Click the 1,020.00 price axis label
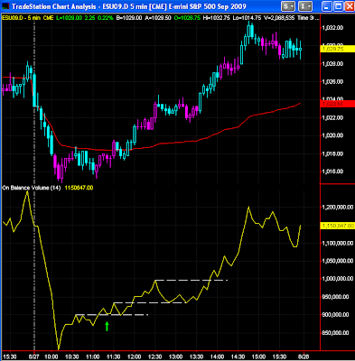Viewport: 355px width, 361px height. pos(332,135)
